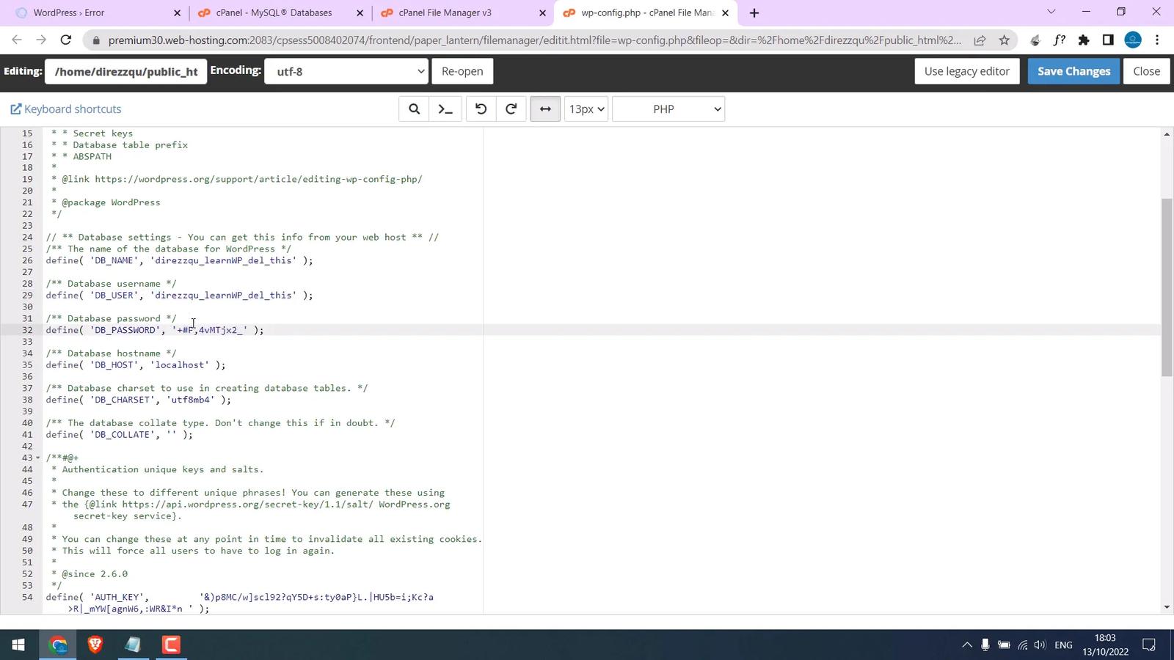Click the browser address bar URL
The width and height of the screenshot is (1174, 660).
coord(534,40)
